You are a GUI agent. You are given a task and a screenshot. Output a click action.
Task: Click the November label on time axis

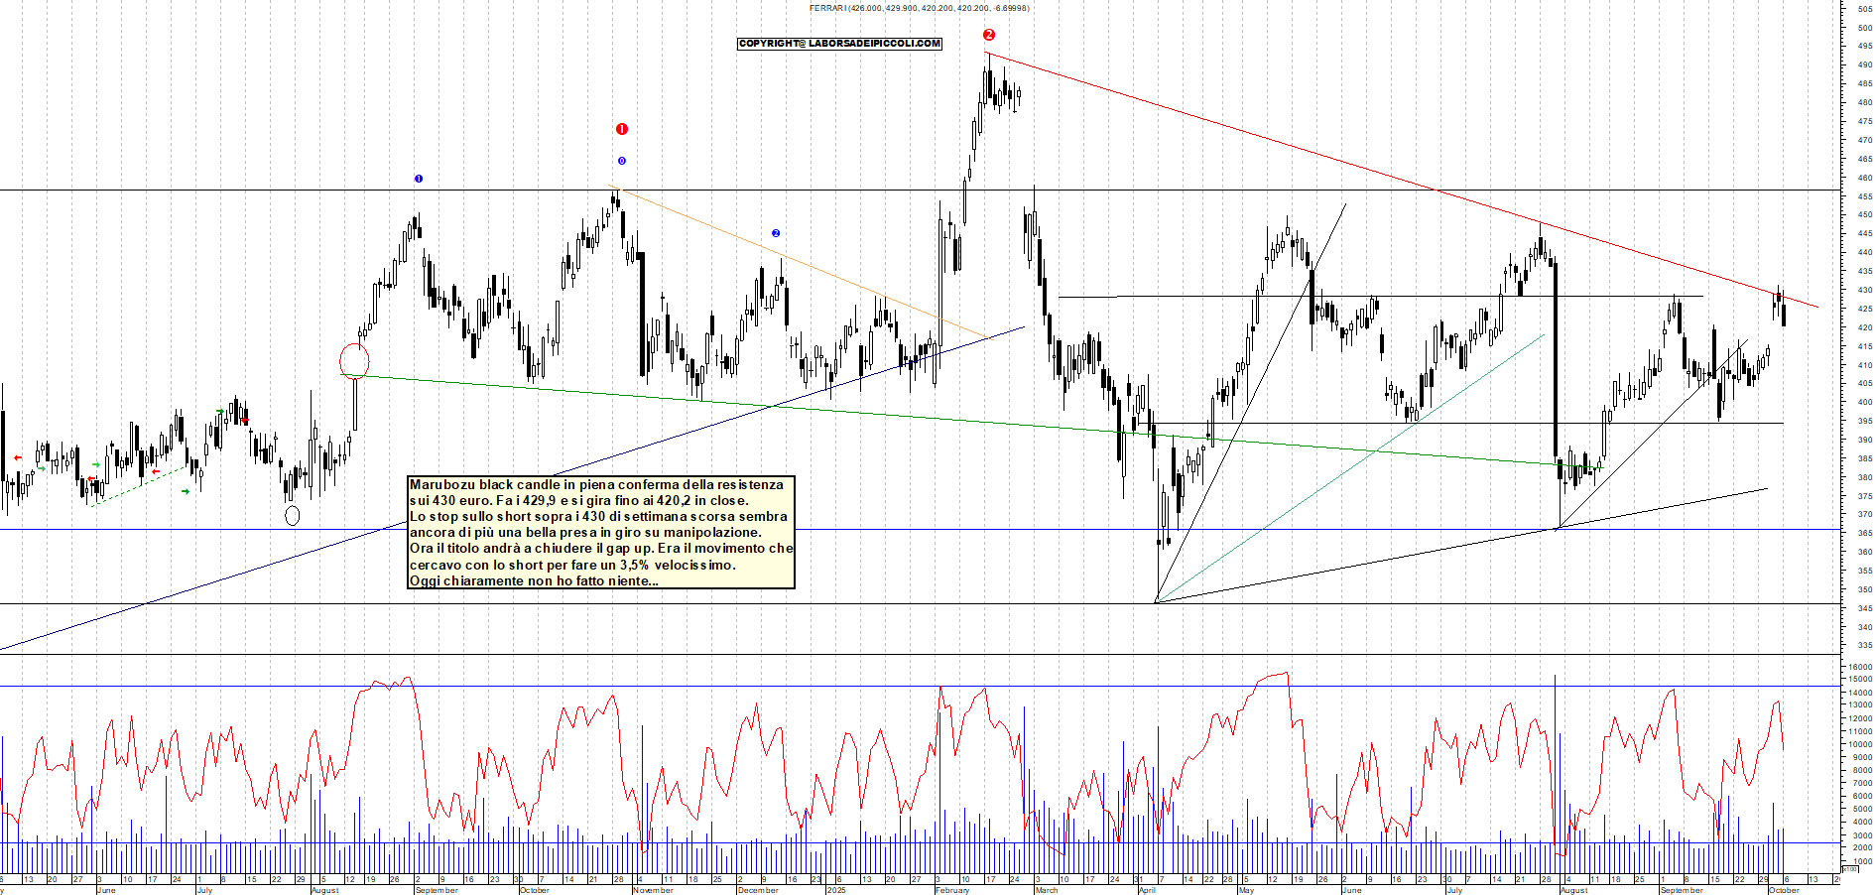[x=653, y=890]
